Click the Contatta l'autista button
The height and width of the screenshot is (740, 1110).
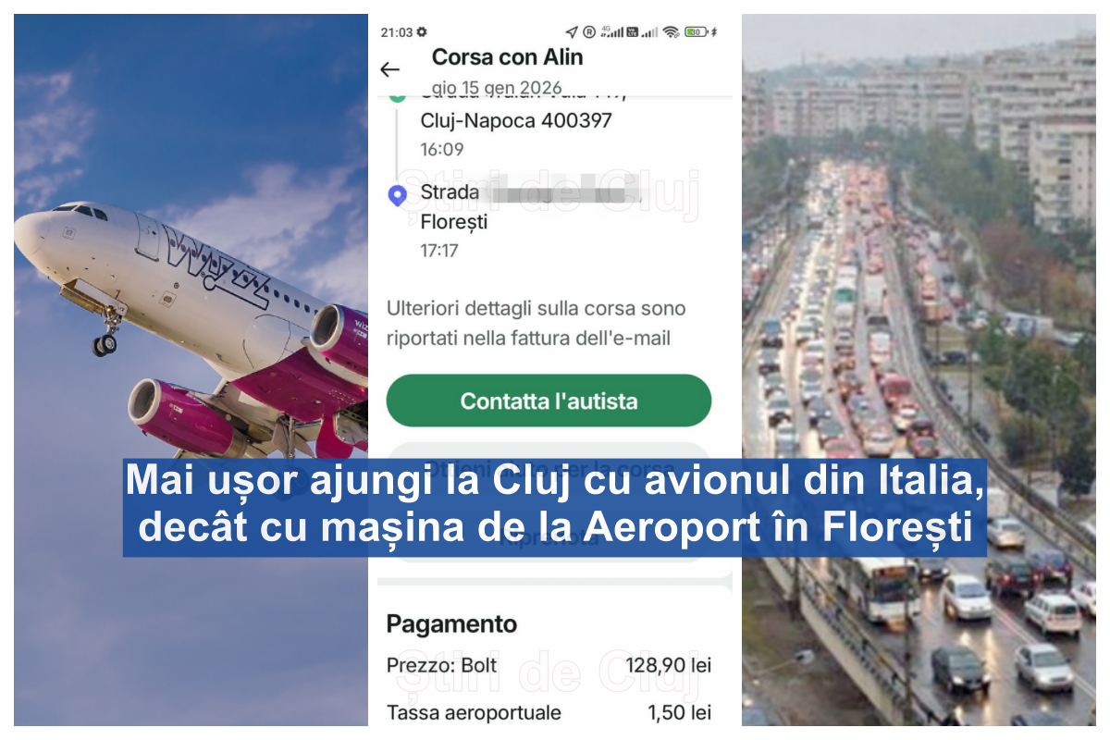pyautogui.click(x=549, y=401)
